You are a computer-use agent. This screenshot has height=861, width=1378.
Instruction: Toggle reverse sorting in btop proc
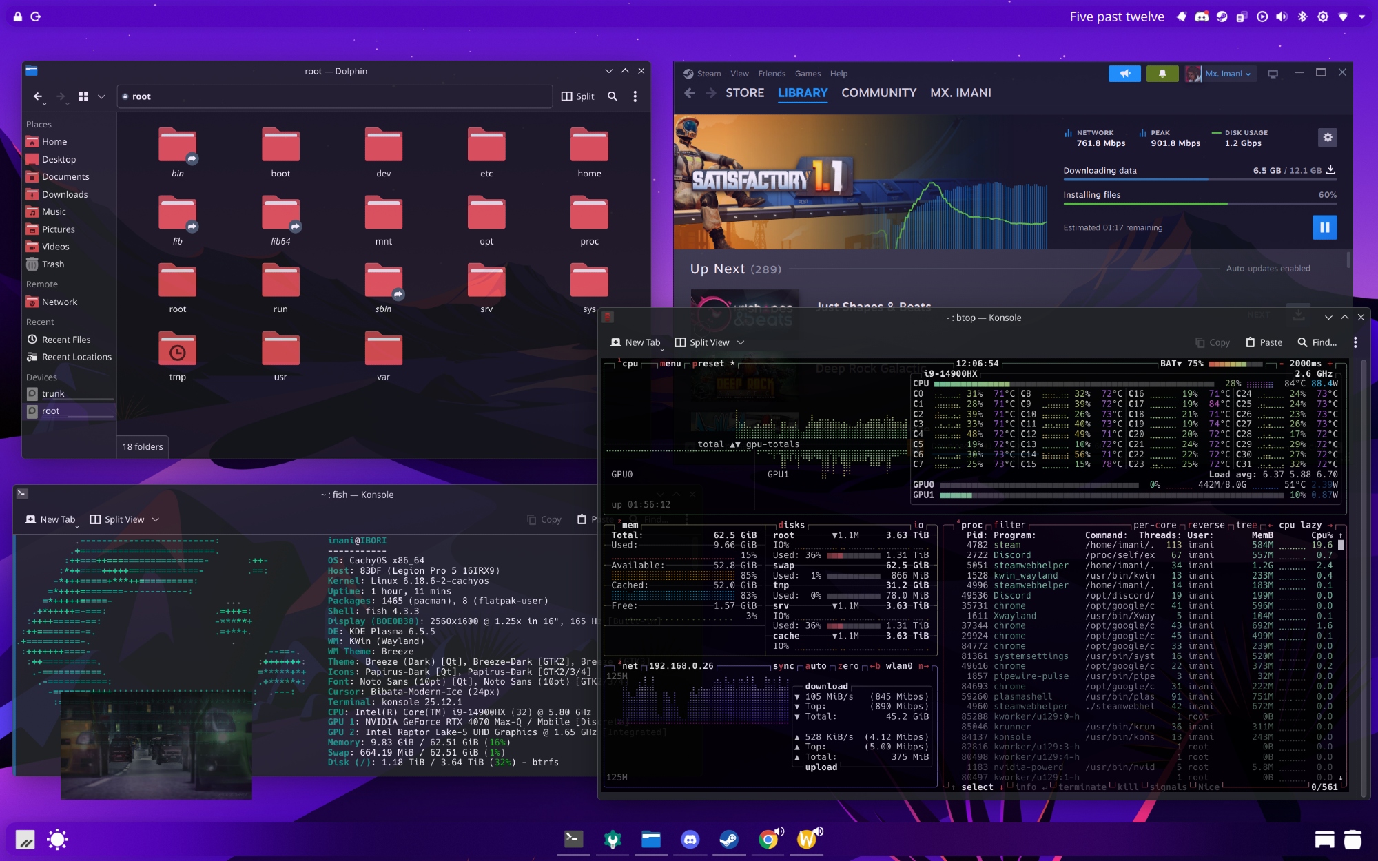(1206, 525)
